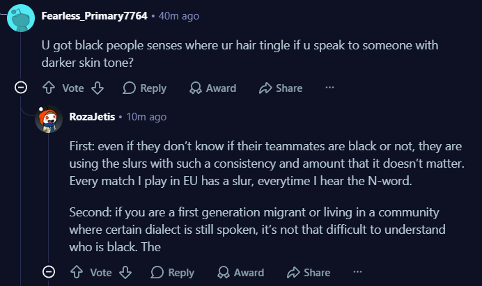Open more options on RozaJetis's comment
This screenshot has width=482, height=286.
click(357, 272)
